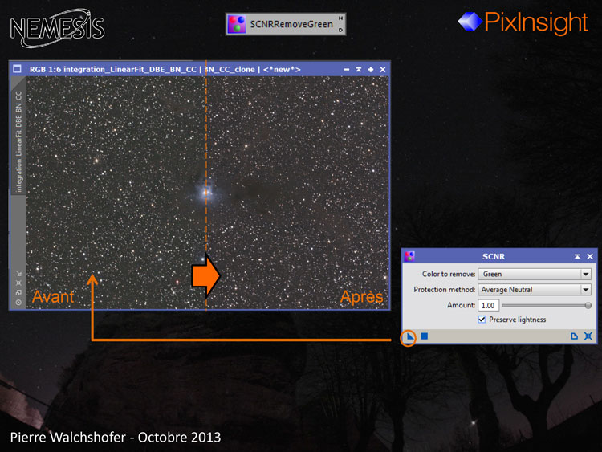The height and width of the screenshot is (452, 602).
Task: Click the overlapping squares icon in side strip
Action: point(18,292)
